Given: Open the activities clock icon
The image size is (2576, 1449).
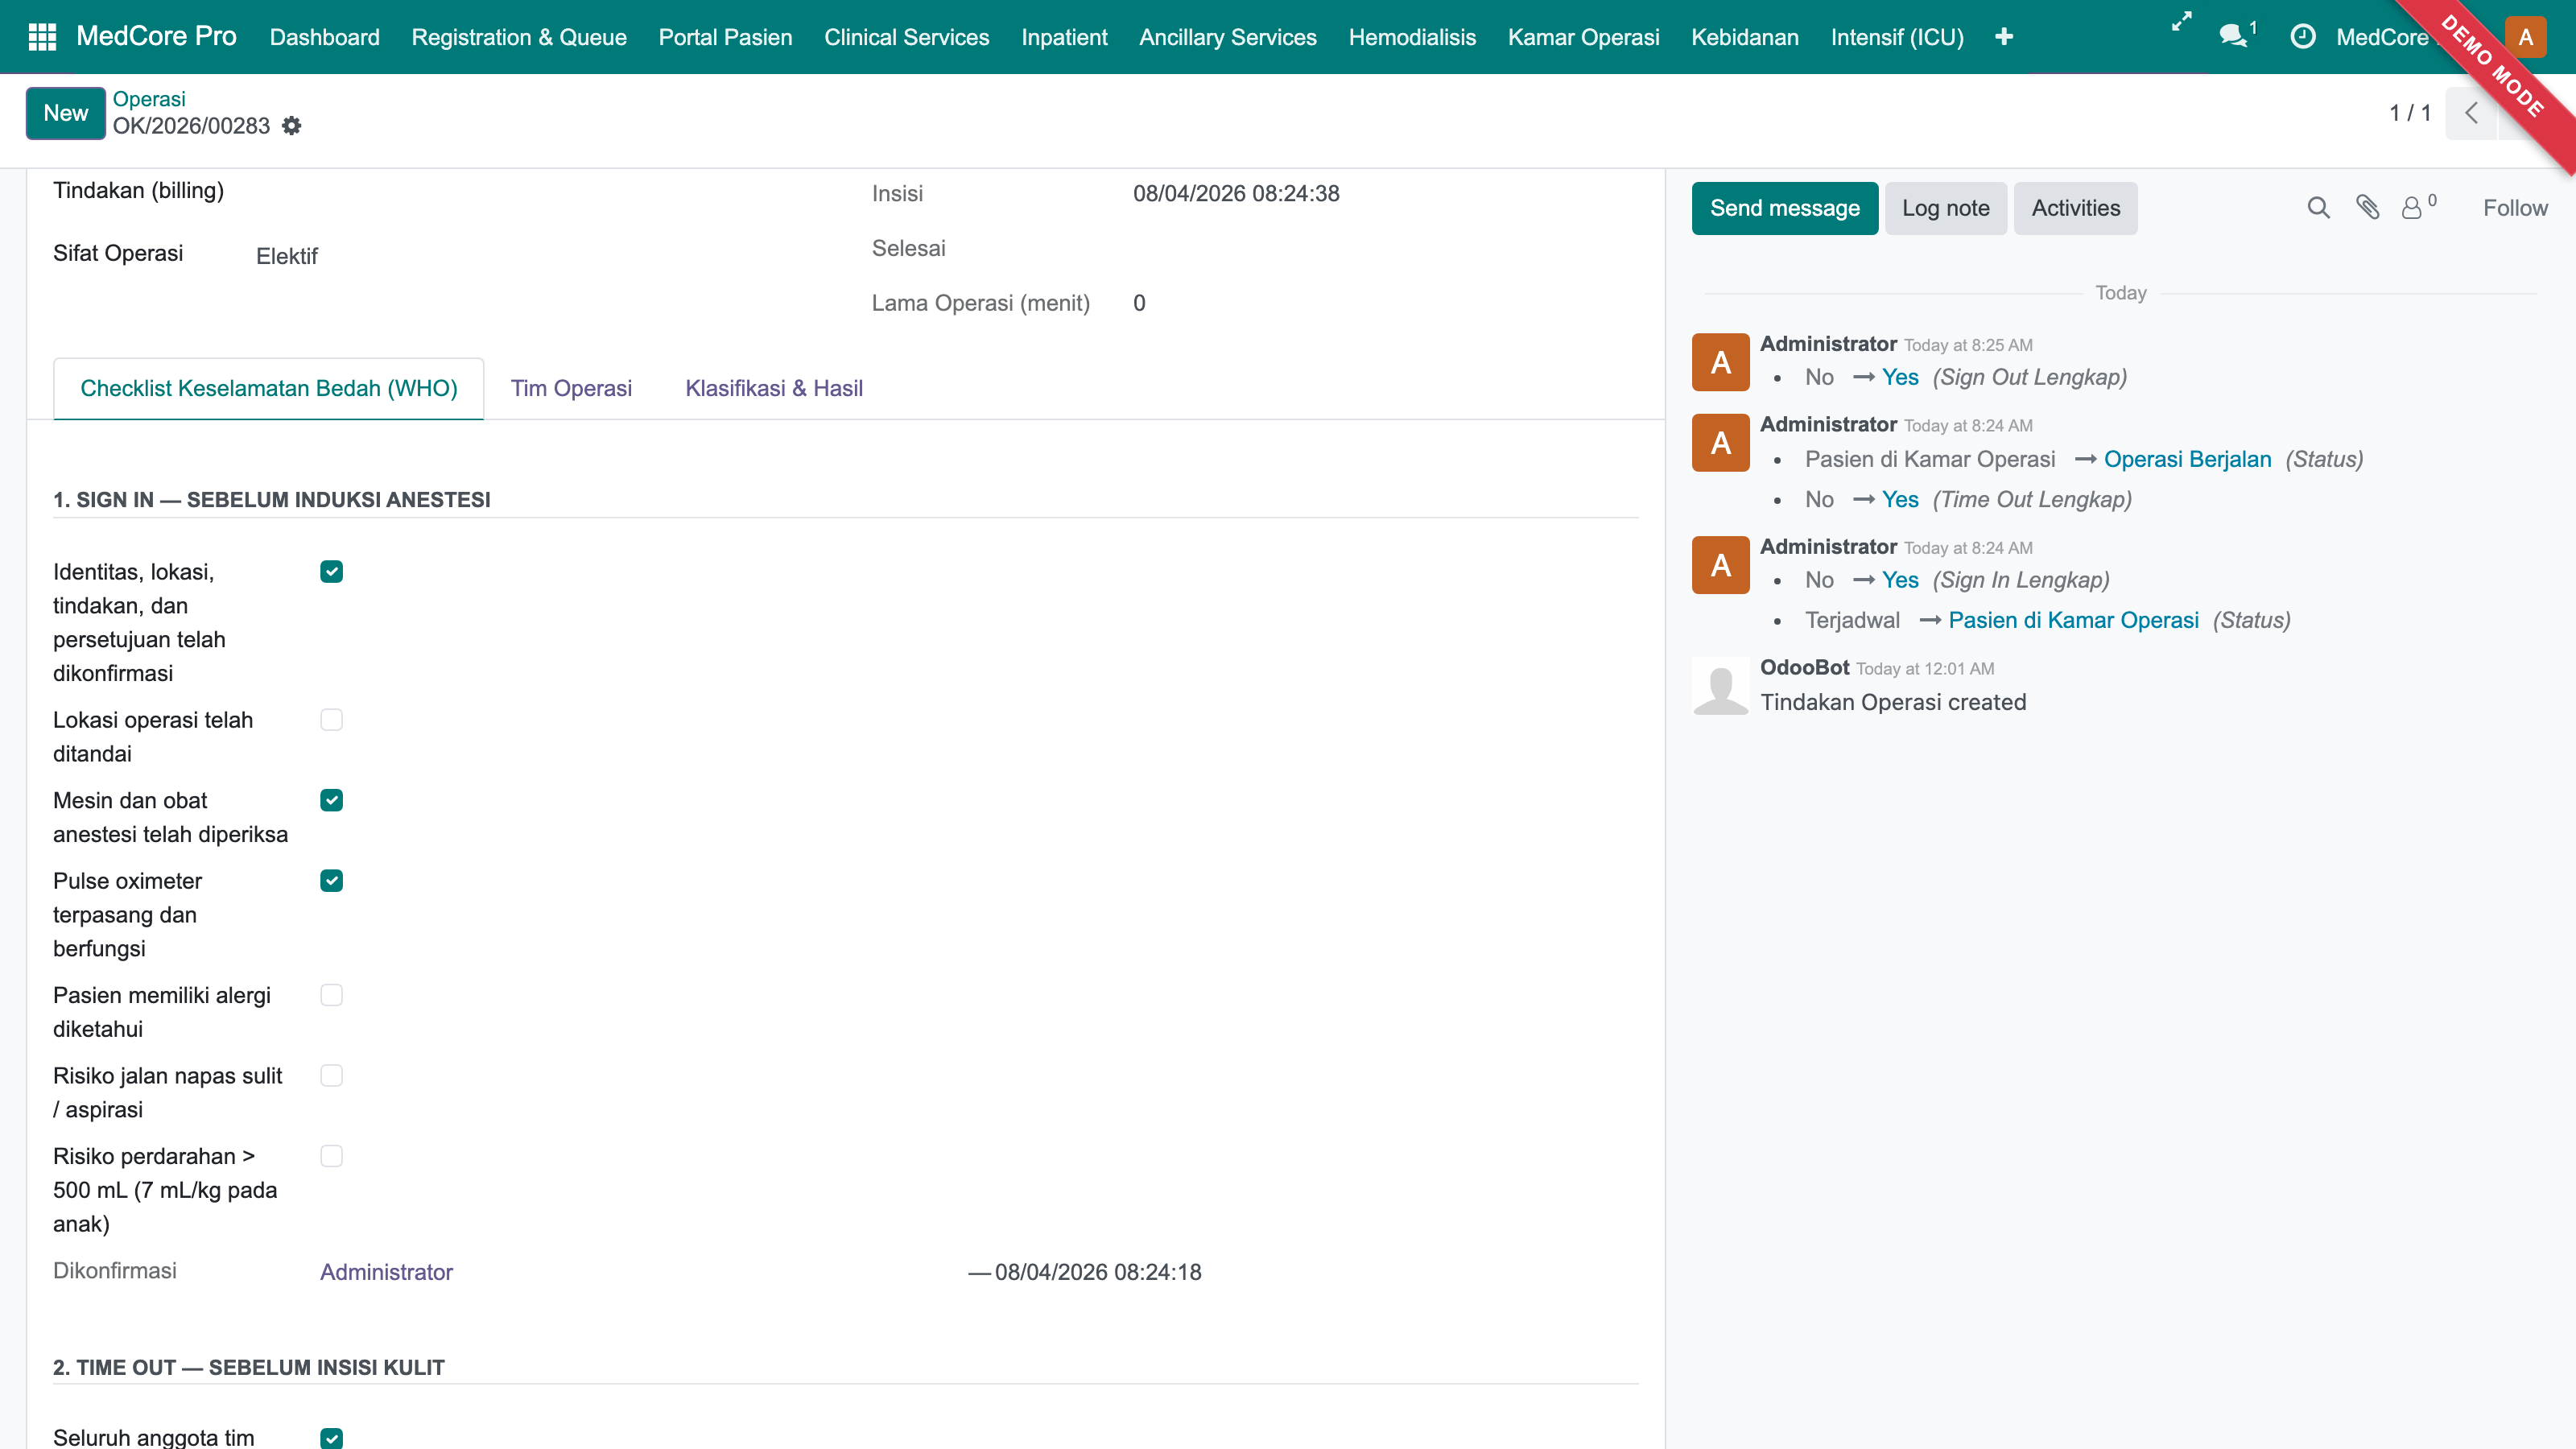Looking at the screenshot, I should coord(2302,37).
